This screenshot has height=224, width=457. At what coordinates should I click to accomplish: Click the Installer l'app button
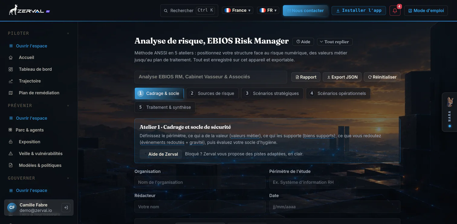coord(358,11)
